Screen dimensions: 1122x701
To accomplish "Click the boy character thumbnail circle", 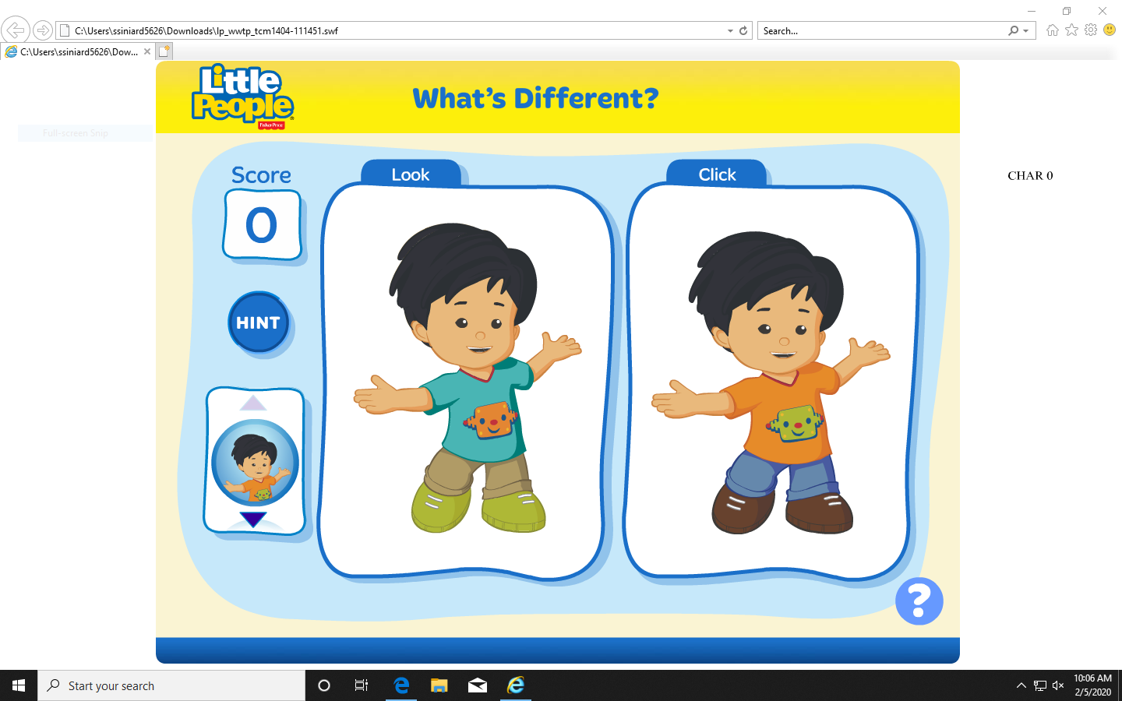I will (x=255, y=463).
